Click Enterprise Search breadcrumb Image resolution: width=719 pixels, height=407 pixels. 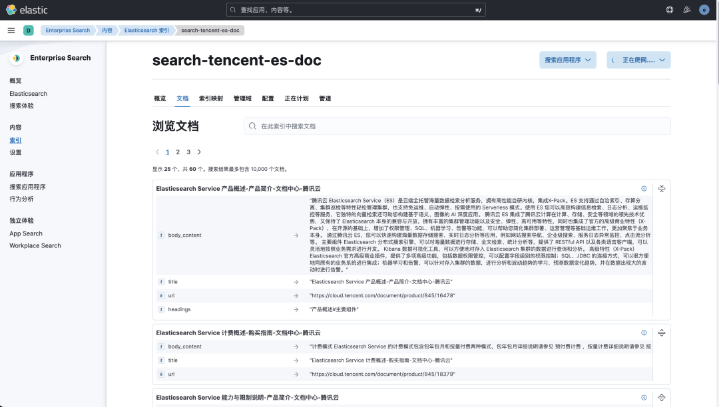click(68, 30)
